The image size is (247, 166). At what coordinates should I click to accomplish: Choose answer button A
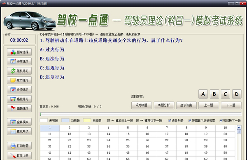(x=203, y=94)
